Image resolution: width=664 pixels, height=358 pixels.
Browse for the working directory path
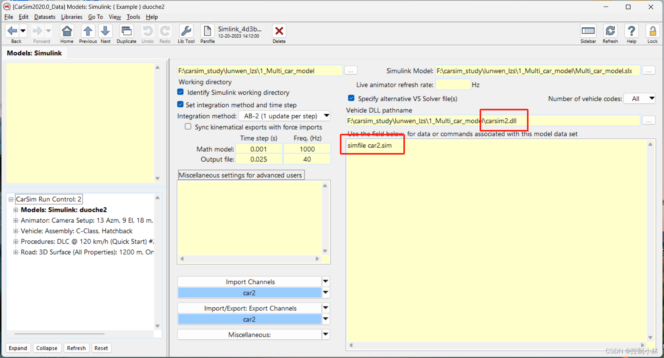click(x=351, y=71)
